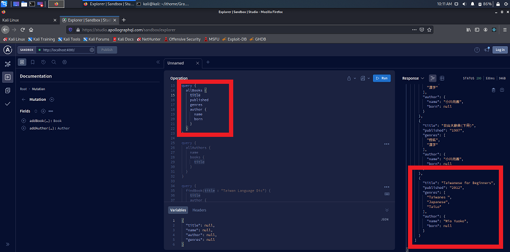
Task: Open help question mark icon
Action: tap(477, 50)
